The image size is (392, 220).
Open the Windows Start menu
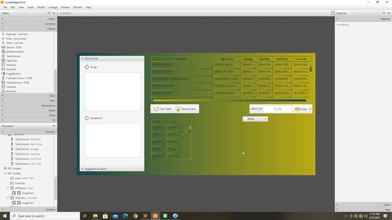[x=4, y=216]
